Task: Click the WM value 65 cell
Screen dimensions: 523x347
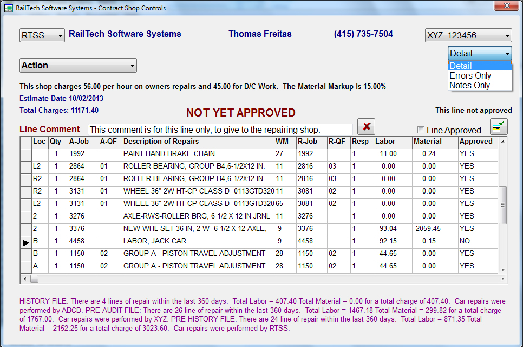Action: 285,204
